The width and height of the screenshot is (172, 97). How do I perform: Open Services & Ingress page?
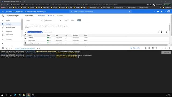coord(10,27)
